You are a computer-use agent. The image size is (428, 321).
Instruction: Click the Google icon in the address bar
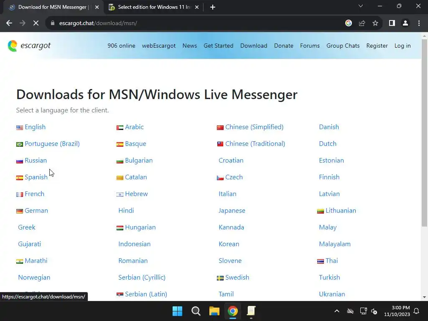348,23
